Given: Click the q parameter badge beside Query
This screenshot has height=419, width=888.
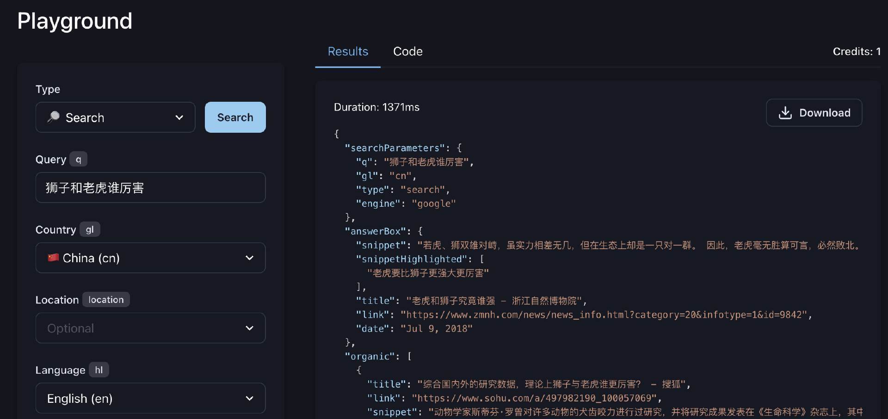Looking at the screenshot, I should click(x=79, y=159).
